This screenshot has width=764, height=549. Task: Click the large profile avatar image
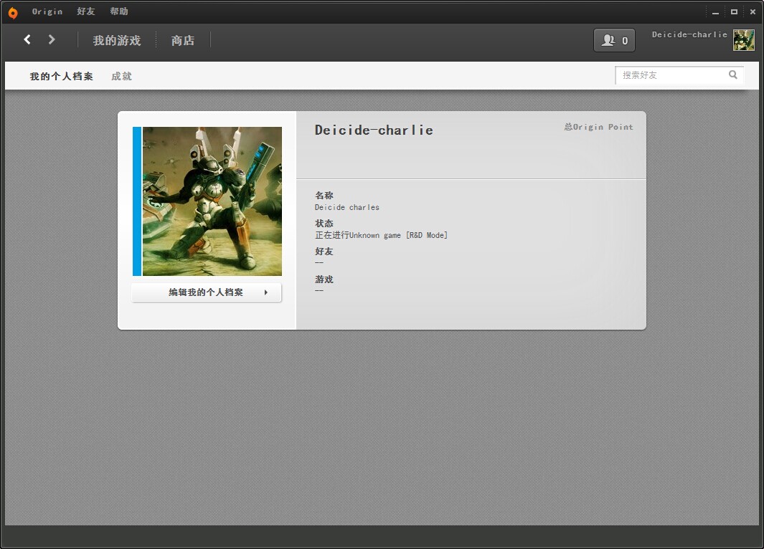click(x=212, y=201)
